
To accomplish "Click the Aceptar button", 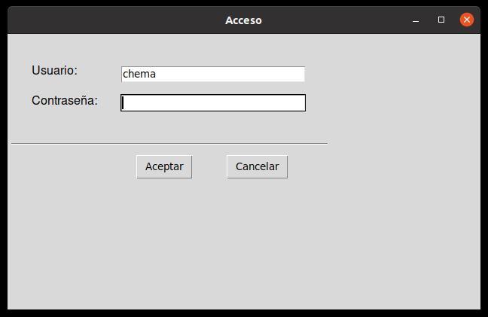I will [x=164, y=166].
